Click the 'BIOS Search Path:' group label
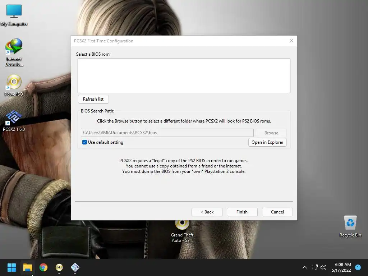This screenshot has width=368, height=276. [97, 111]
